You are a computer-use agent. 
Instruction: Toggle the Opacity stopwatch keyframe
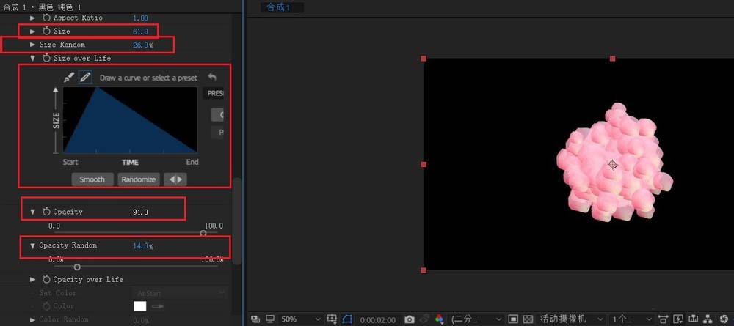[x=46, y=212]
